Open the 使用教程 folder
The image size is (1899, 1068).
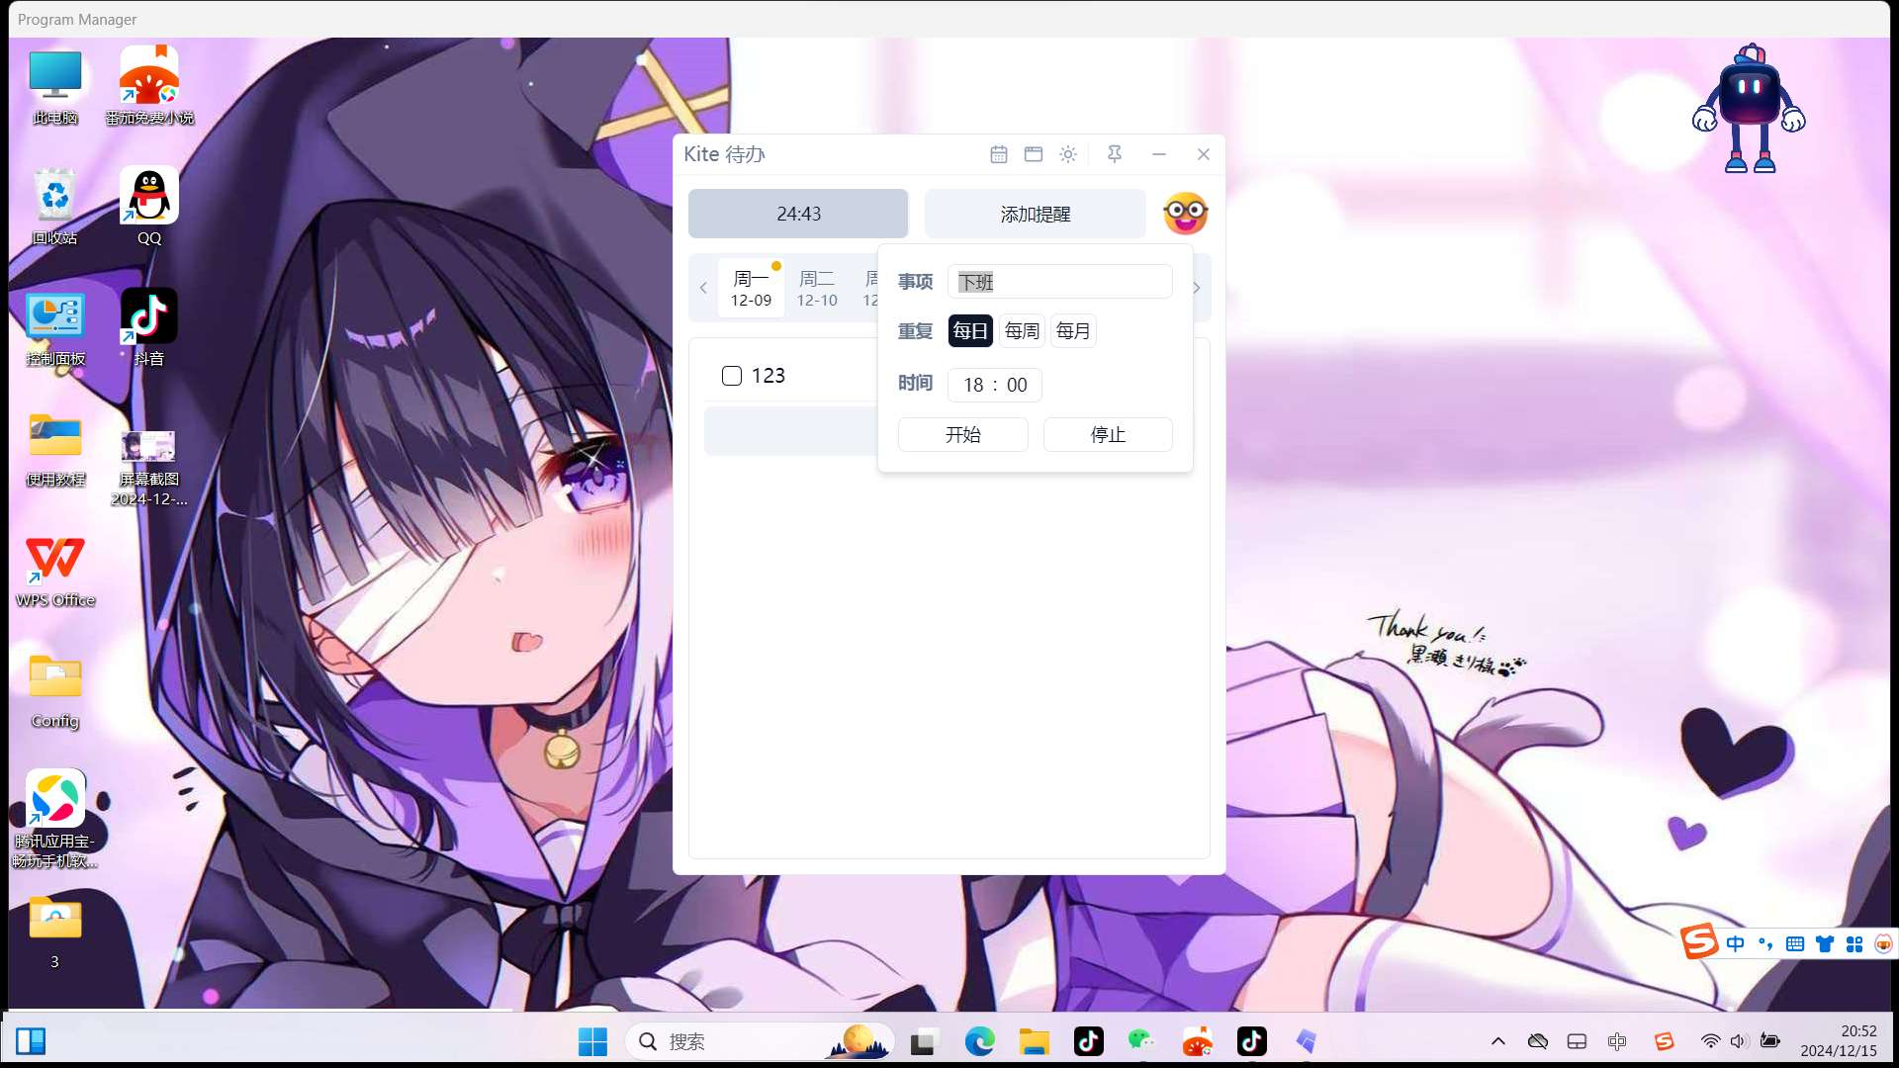click(x=55, y=449)
